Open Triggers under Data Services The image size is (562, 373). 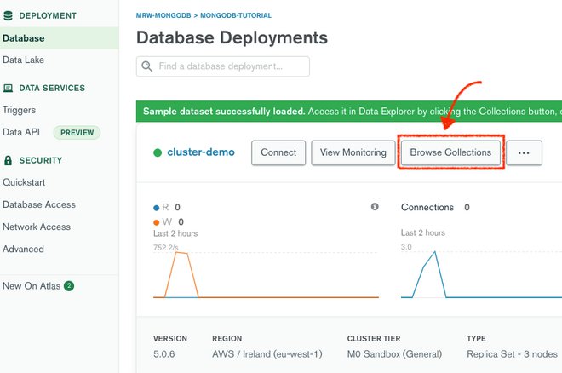click(x=19, y=110)
